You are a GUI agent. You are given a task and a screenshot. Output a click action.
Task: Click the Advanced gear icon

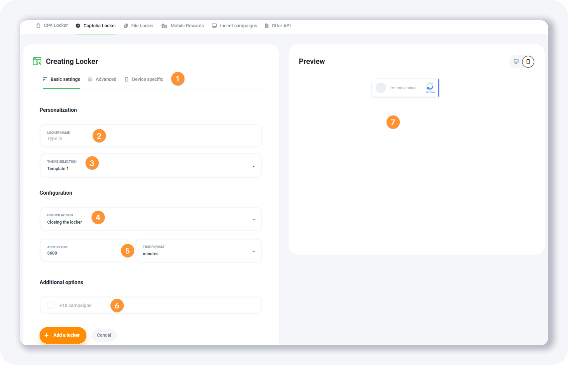click(x=90, y=80)
